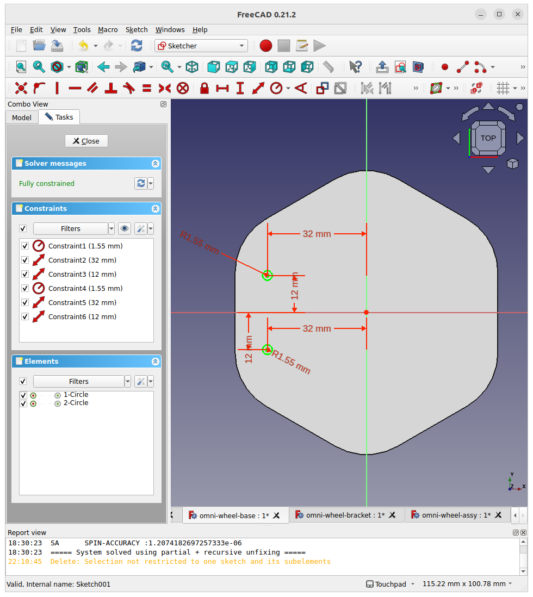Open the Elements Filters dropdown arrow
This screenshot has width=533, height=597.
click(x=128, y=381)
